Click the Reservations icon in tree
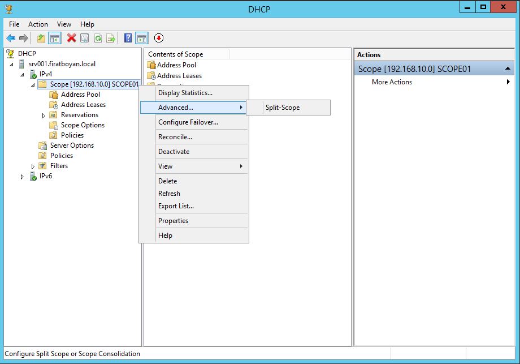The image size is (520, 364). (x=53, y=115)
